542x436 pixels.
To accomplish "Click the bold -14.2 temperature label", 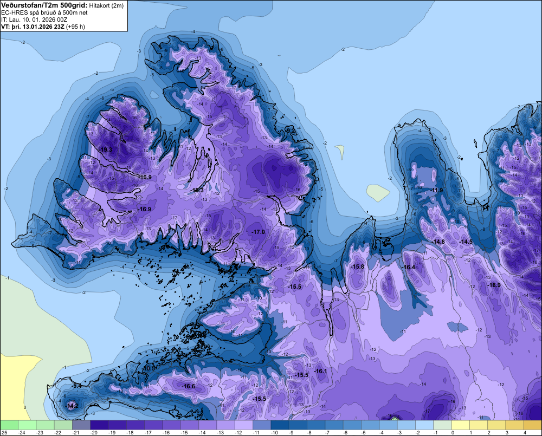I will (72, 406).
